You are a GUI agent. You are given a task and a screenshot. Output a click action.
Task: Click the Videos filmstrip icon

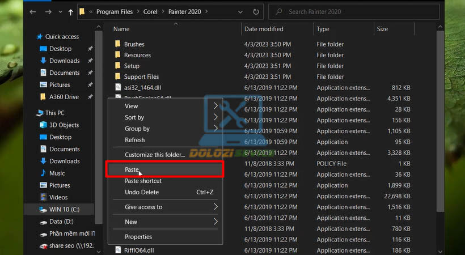[43, 197]
